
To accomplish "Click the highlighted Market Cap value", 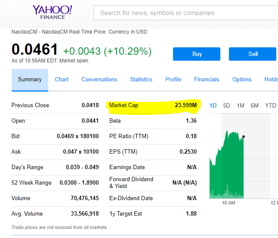I will pyautogui.click(x=185, y=105).
